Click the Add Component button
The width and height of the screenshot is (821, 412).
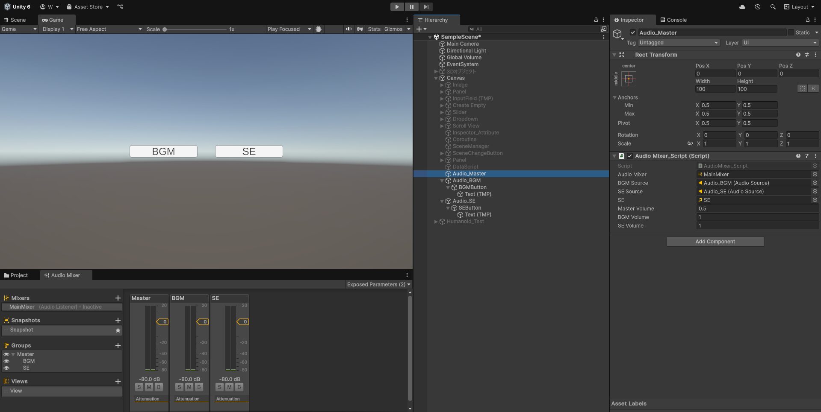coord(715,241)
